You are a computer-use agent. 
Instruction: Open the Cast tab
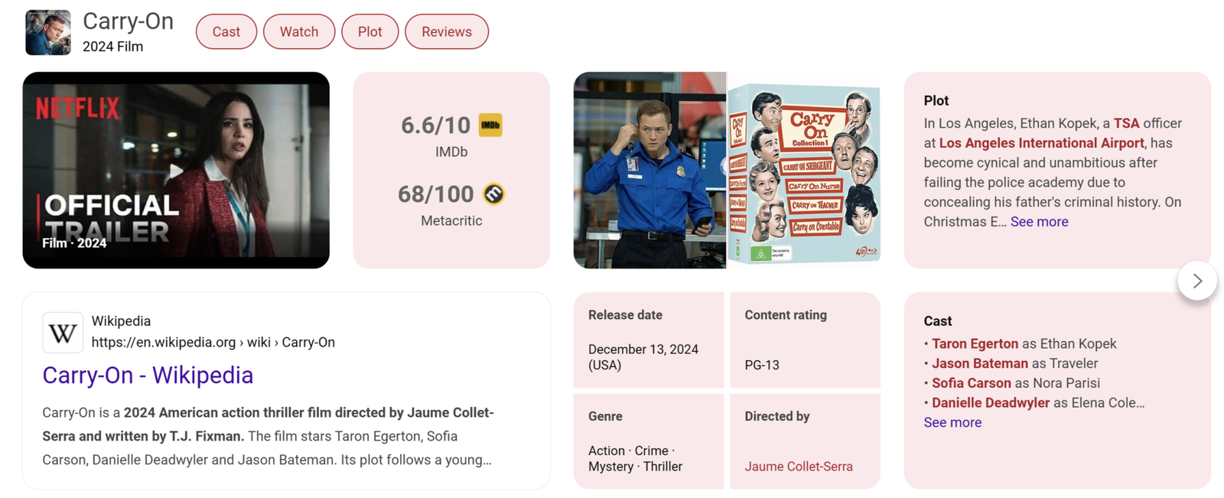point(226,32)
